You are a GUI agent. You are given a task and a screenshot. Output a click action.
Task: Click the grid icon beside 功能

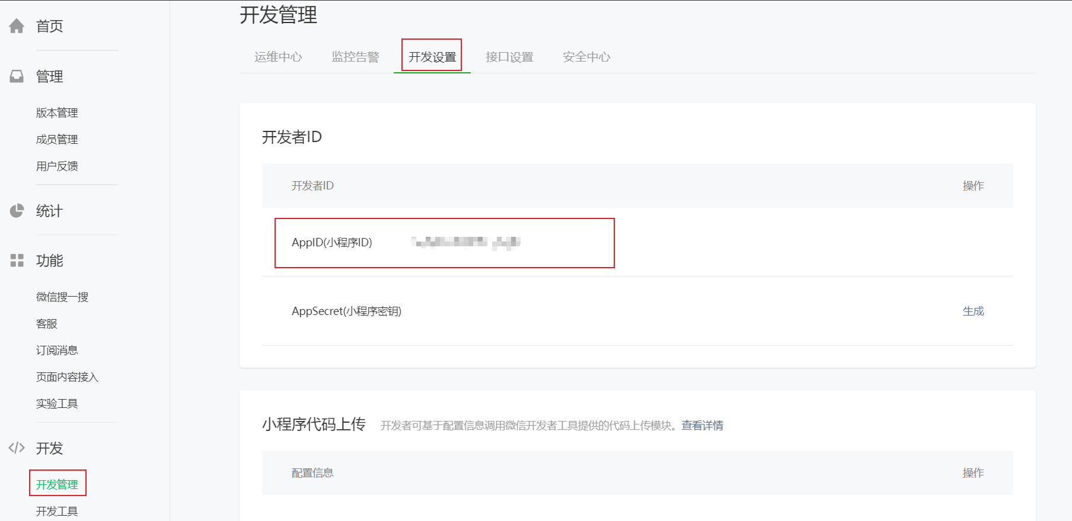[x=17, y=260]
